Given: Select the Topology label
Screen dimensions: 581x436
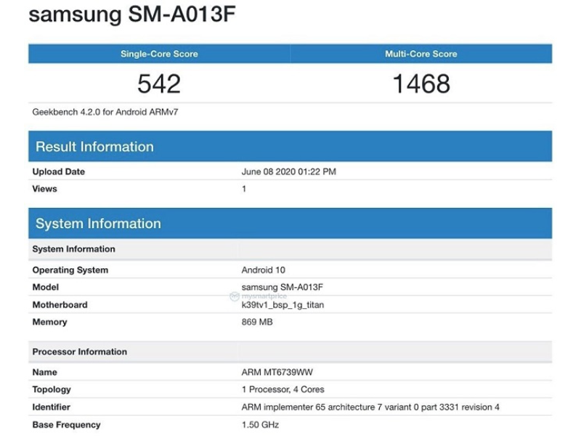Looking at the screenshot, I should click(52, 389).
